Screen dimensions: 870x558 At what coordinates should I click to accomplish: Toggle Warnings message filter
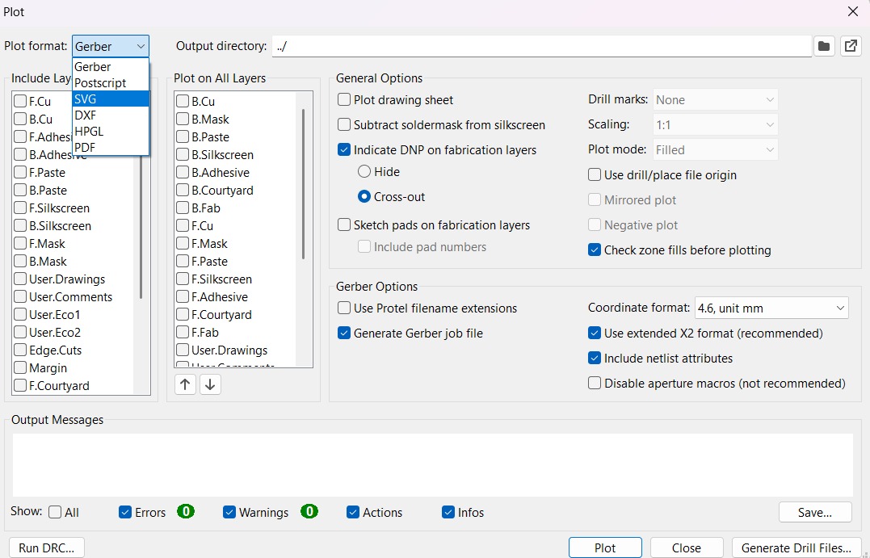[229, 512]
